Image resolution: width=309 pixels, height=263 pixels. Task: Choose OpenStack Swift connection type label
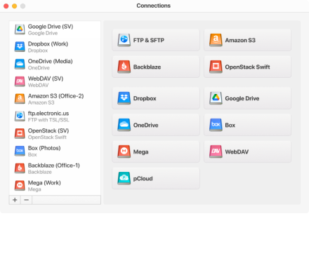[247, 67]
